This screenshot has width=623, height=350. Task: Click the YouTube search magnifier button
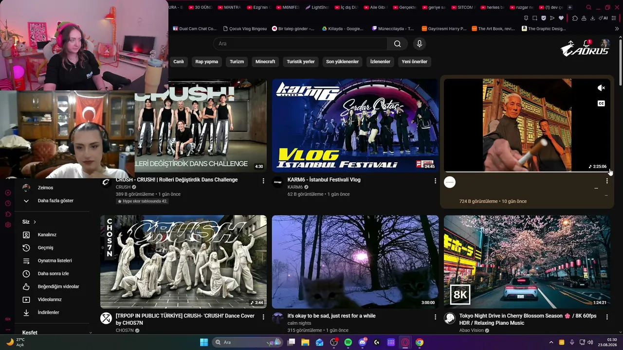click(398, 44)
